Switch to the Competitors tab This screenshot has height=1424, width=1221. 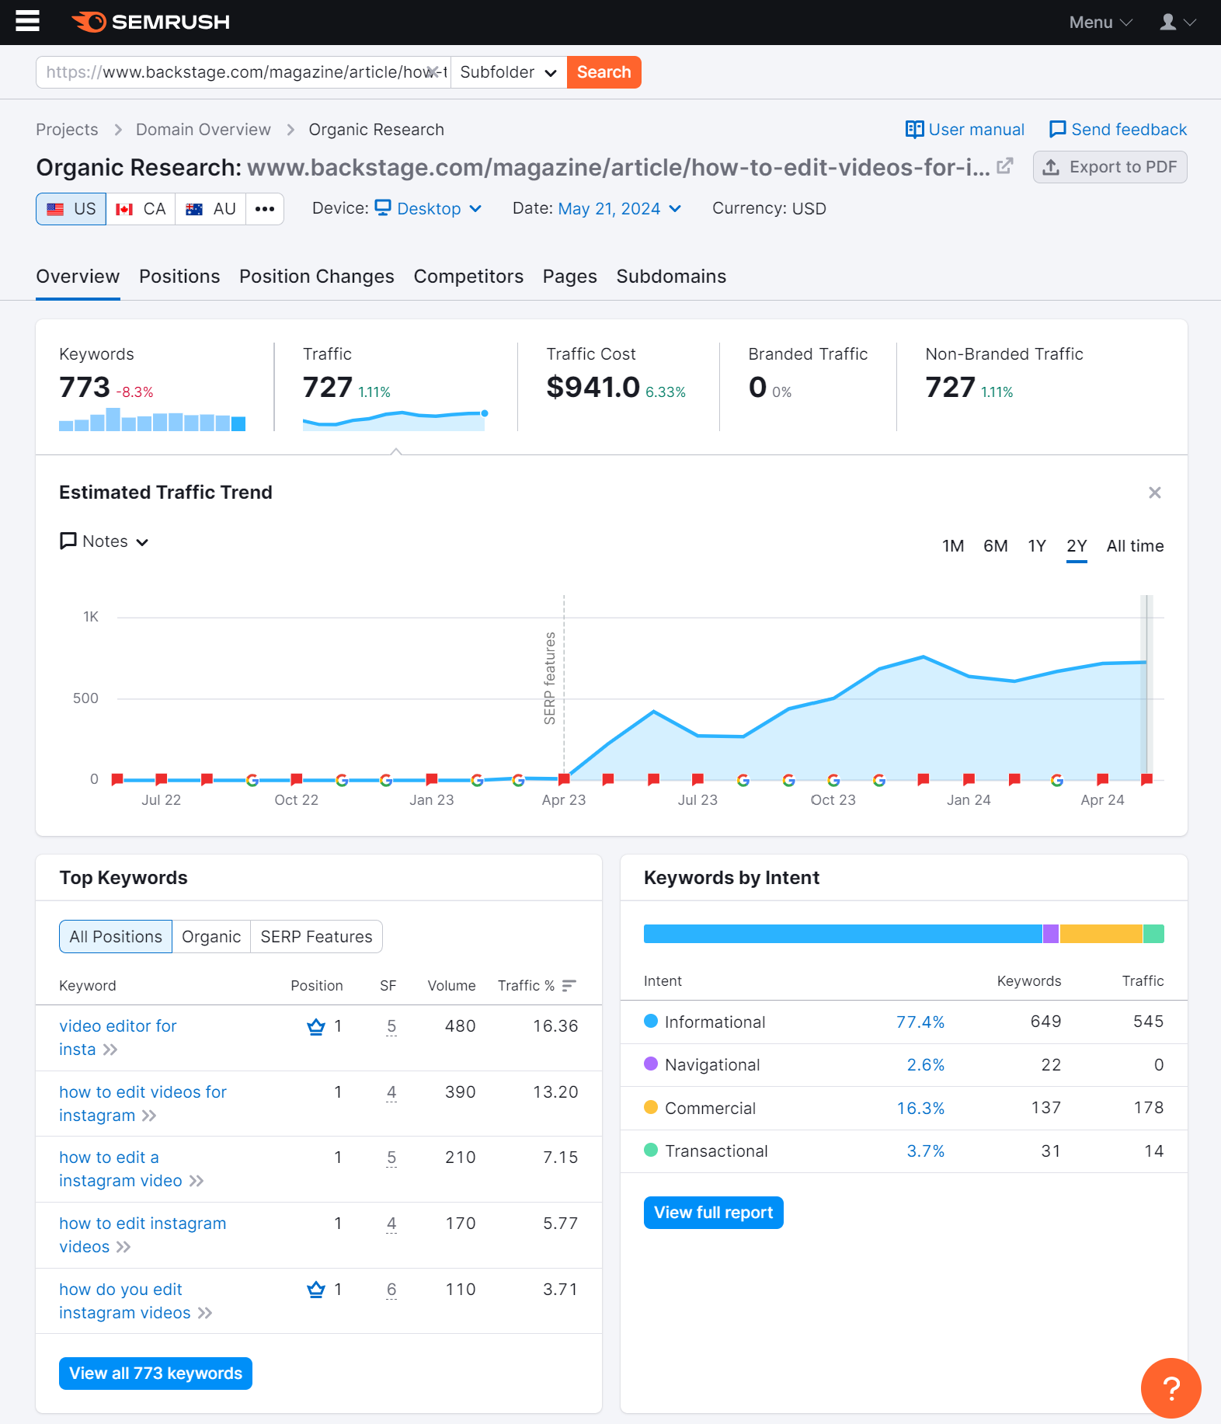(x=468, y=277)
